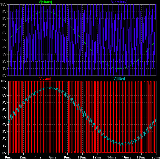Click the 0V label on upper plot axis
The height and width of the screenshot is (159, 160).
point(4,76)
